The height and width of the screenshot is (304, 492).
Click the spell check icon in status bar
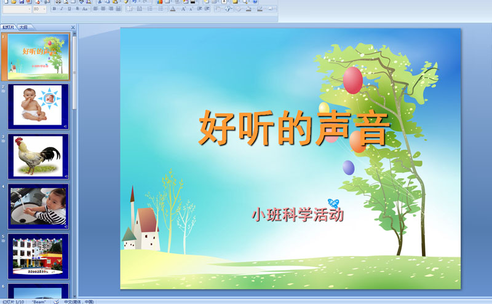[56, 302]
